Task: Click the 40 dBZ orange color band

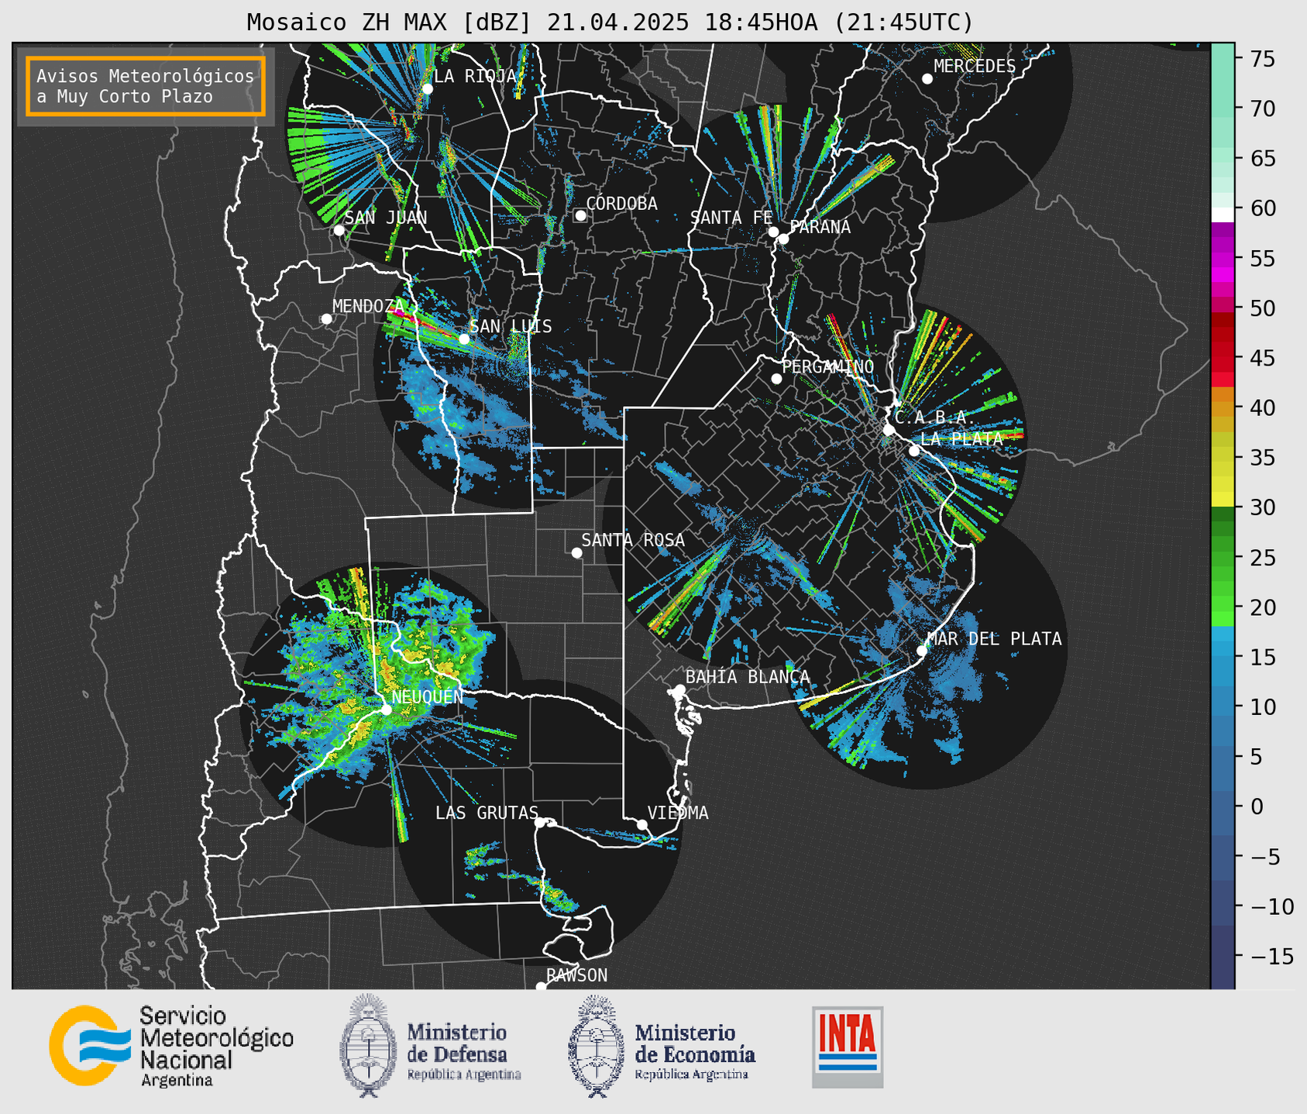Action: 1223,407
